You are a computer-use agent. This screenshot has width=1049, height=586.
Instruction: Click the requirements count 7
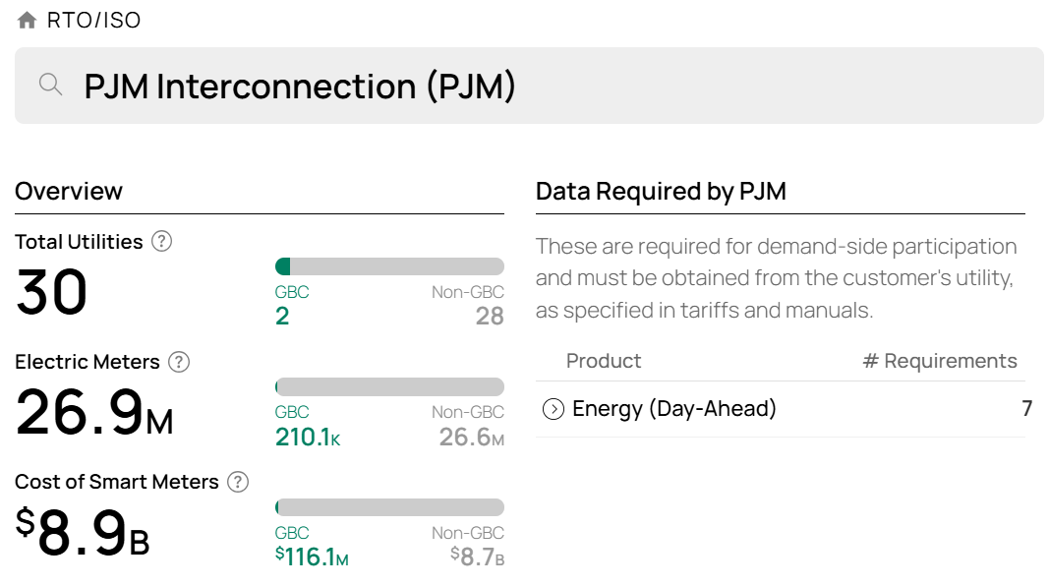(x=1027, y=409)
